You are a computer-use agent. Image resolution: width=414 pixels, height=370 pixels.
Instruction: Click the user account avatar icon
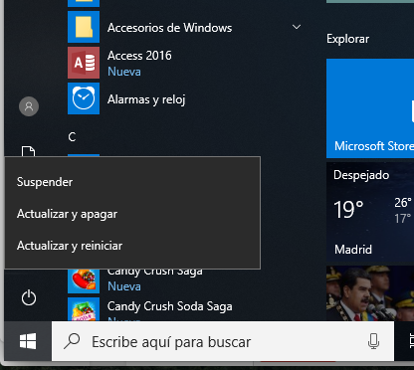(x=29, y=106)
